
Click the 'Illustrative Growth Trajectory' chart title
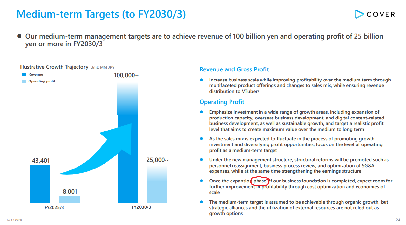54,67
